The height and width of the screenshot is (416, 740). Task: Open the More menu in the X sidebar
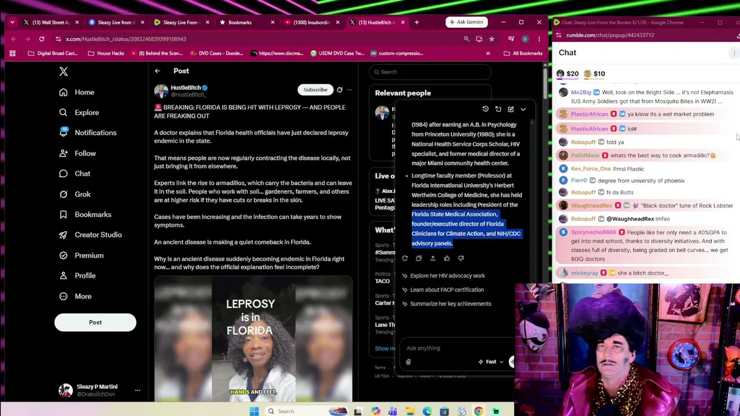point(75,296)
